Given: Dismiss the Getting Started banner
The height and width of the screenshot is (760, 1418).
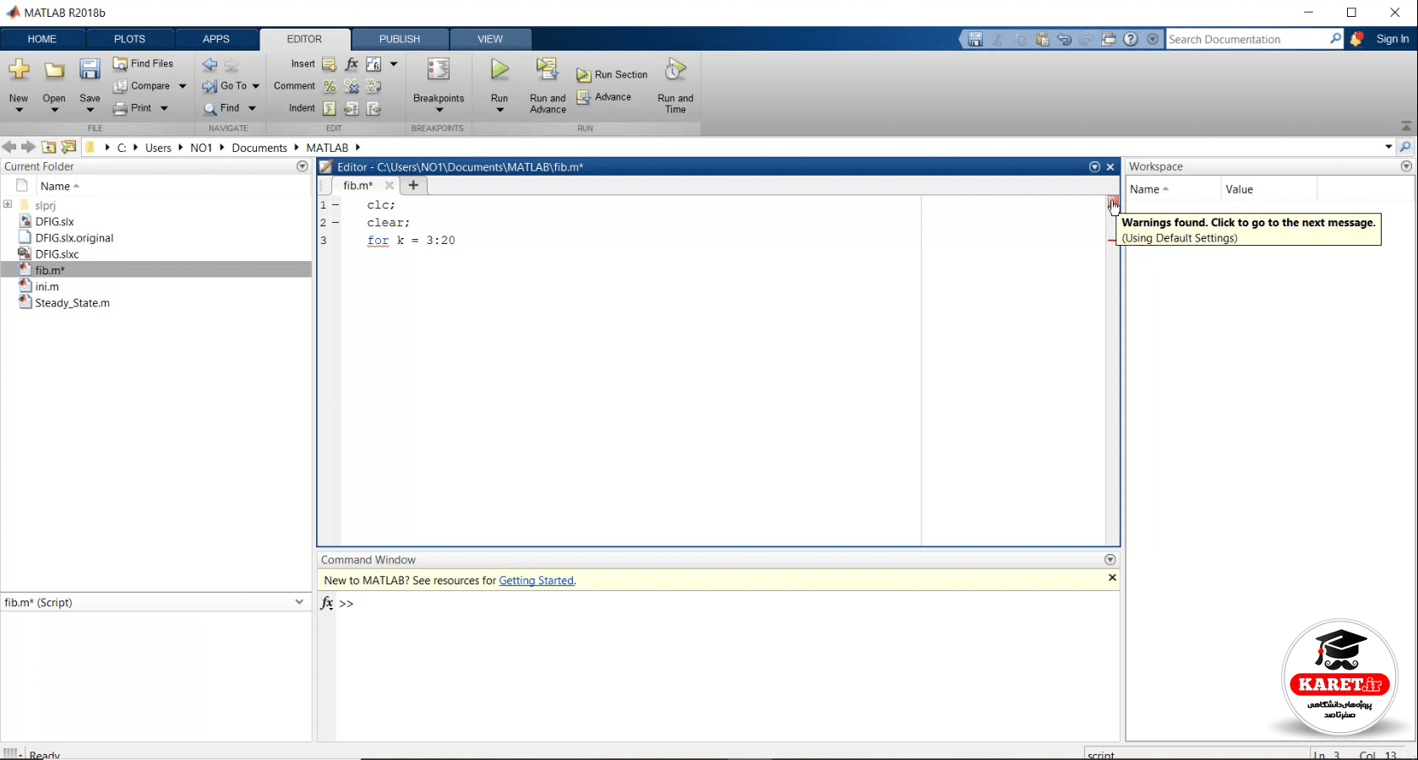Looking at the screenshot, I should 1112,578.
